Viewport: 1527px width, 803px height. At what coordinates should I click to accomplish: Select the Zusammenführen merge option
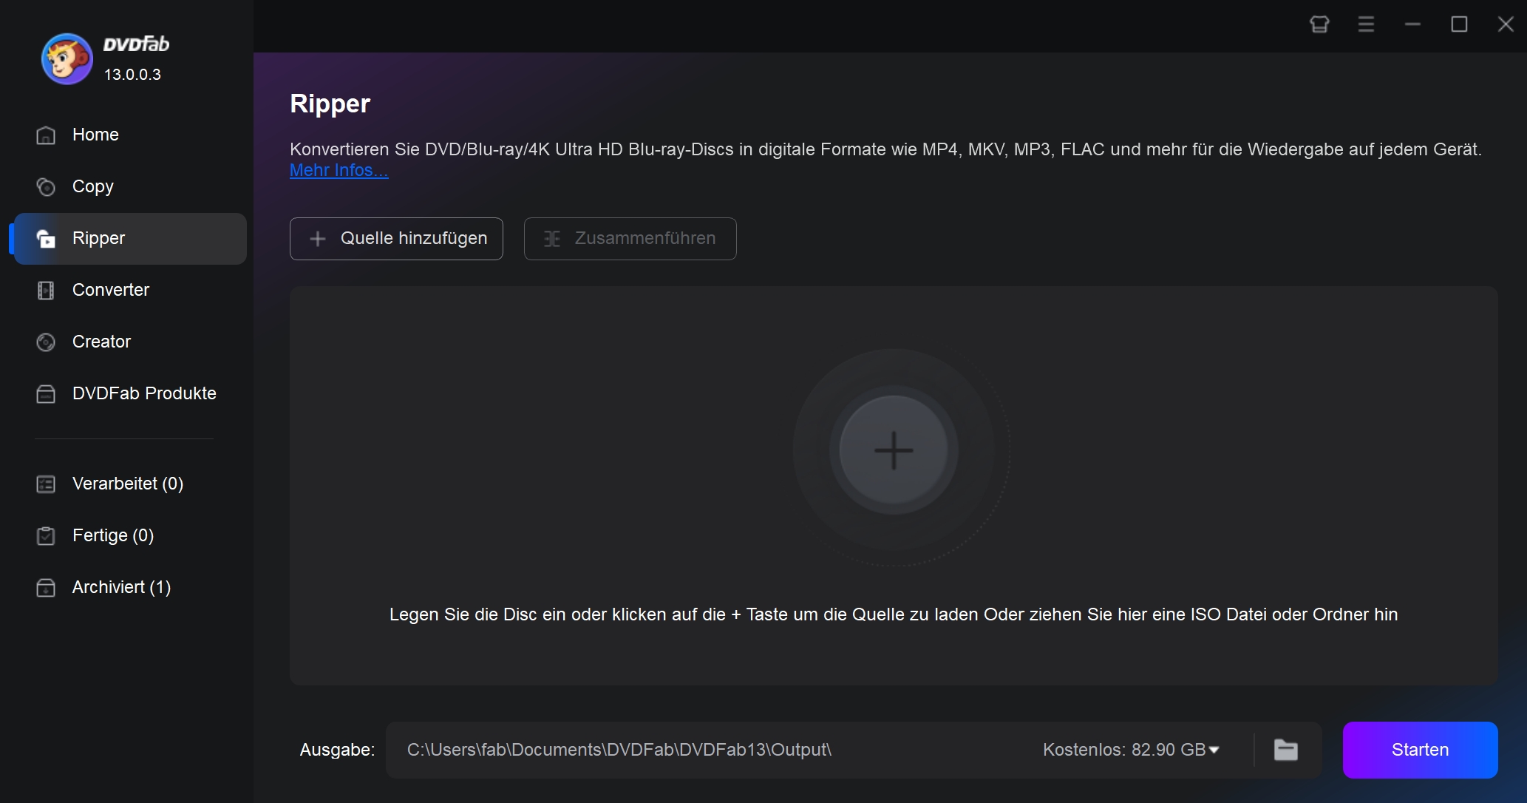pyautogui.click(x=630, y=237)
